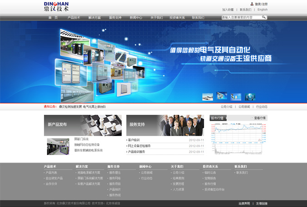Click 公司介绍 in the announcement bar

click(x=227, y=107)
